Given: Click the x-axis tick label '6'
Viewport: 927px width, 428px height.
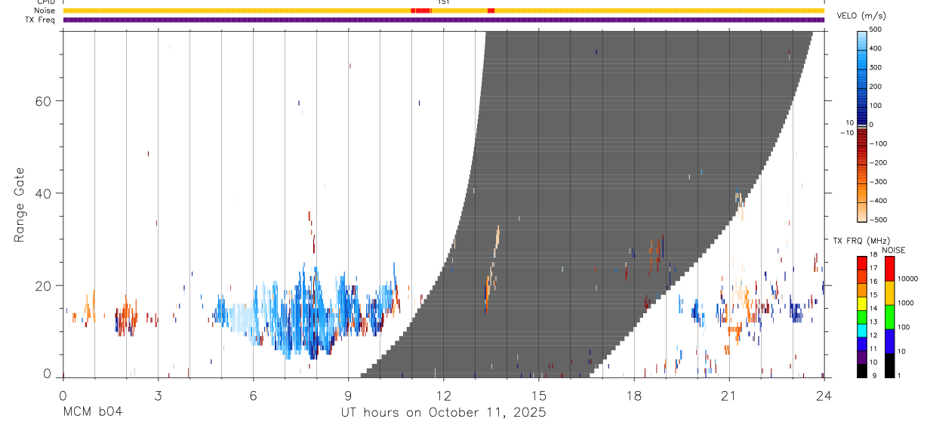Looking at the screenshot, I should tap(253, 395).
